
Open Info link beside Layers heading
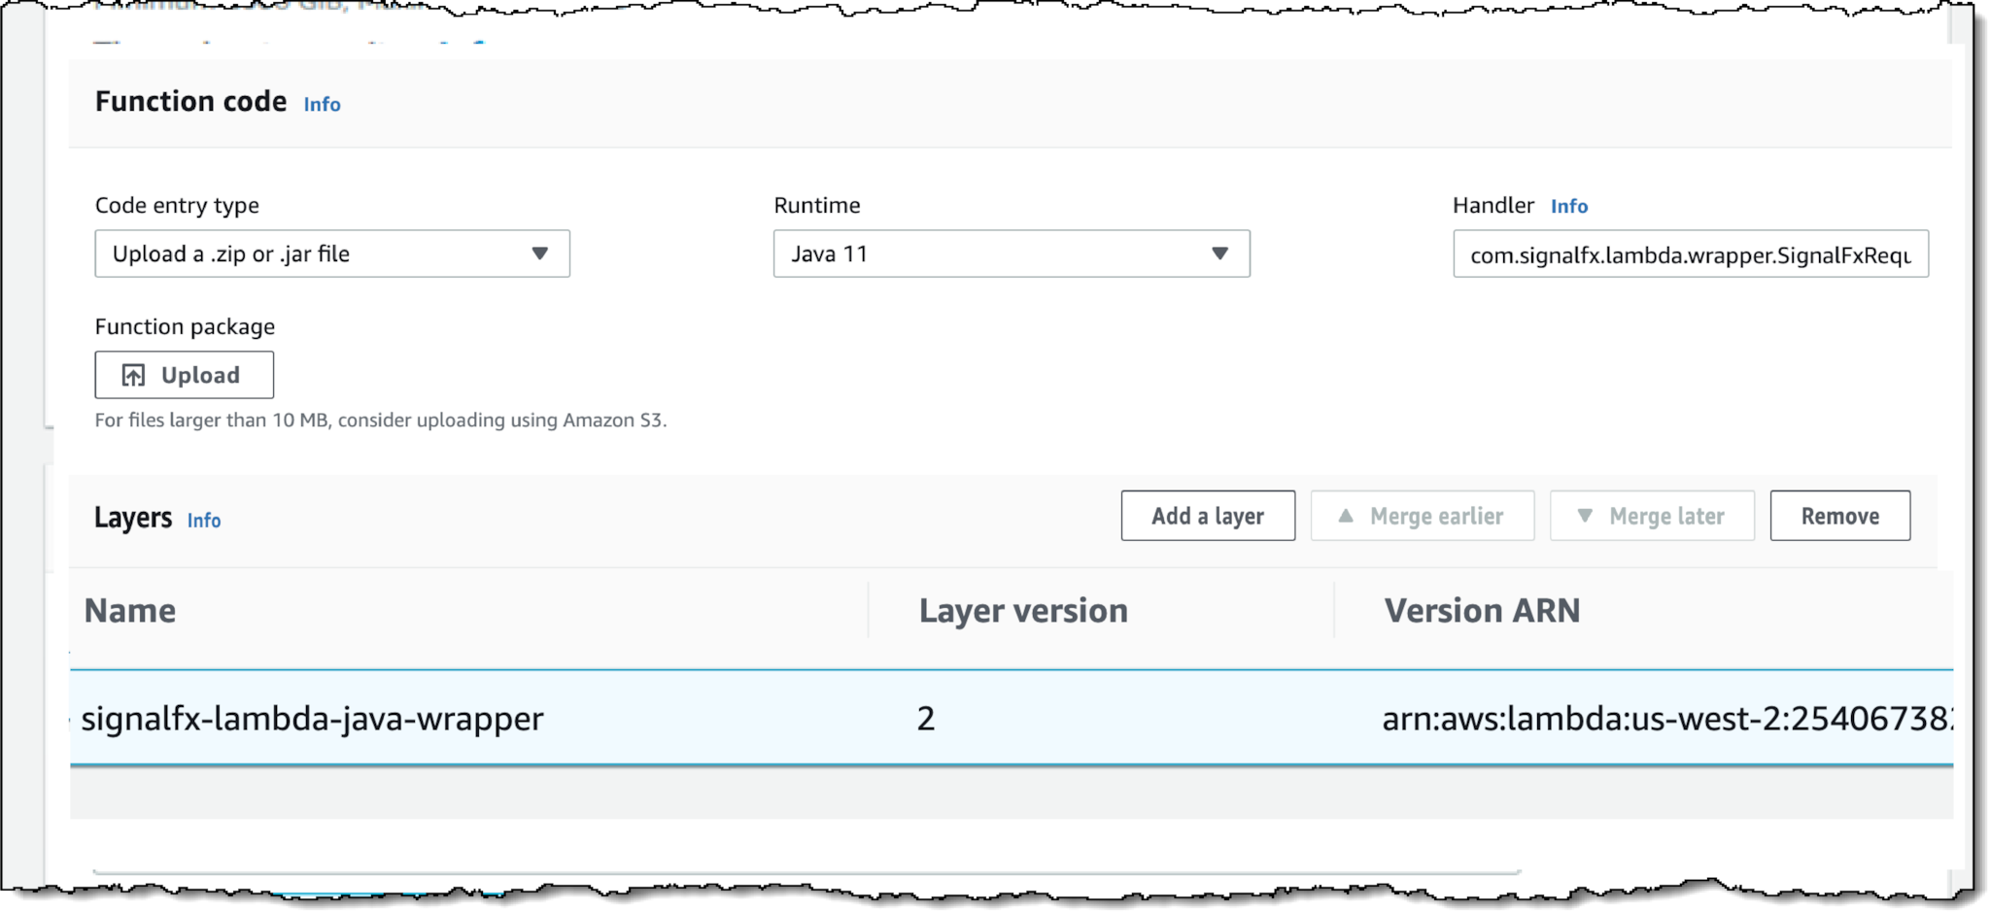[x=204, y=521]
